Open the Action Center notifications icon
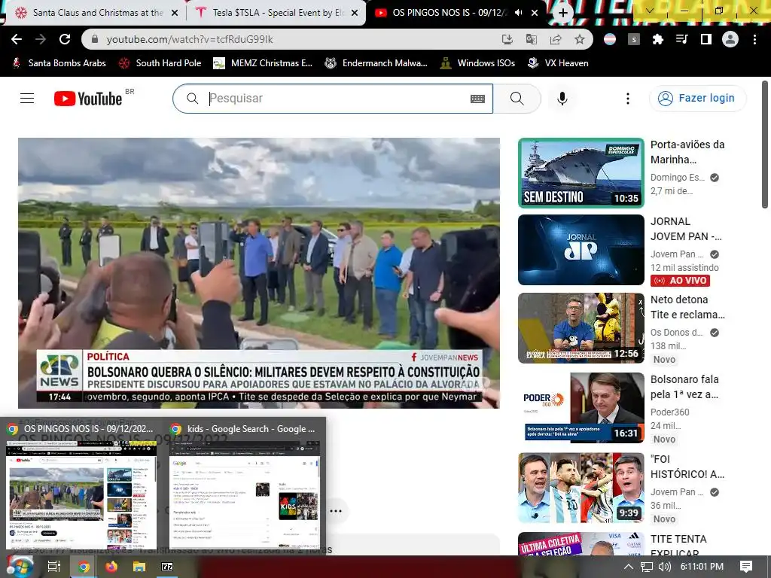Screen dimensions: 771x578 coord(746,567)
